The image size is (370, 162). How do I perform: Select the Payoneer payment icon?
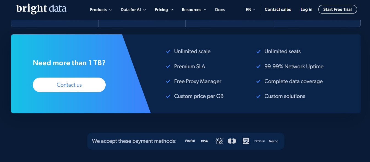point(259,141)
